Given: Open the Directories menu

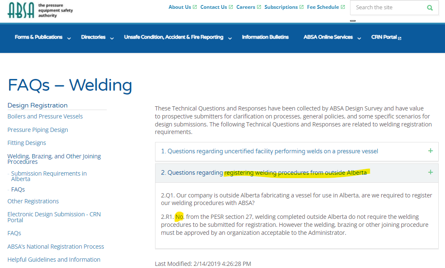Looking at the screenshot, I should (x=93, y=37).
